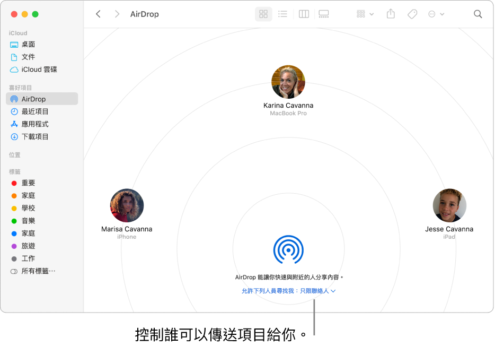Click the iCloud sidebar section header
This screenshot has height=346, width=495.
coord(18,33)
